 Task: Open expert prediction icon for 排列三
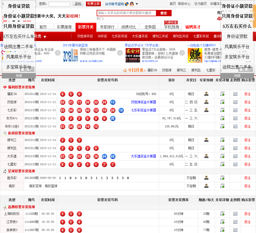tap(206, 140)
